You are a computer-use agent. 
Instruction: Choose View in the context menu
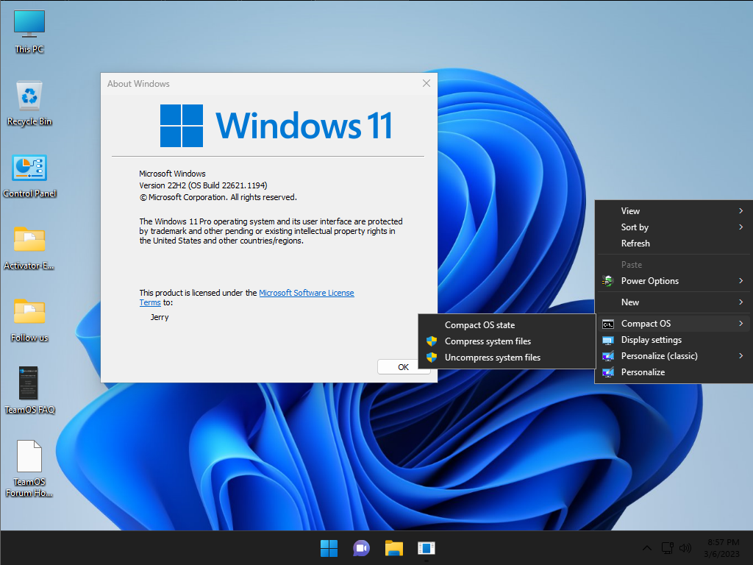coord(674,211)
